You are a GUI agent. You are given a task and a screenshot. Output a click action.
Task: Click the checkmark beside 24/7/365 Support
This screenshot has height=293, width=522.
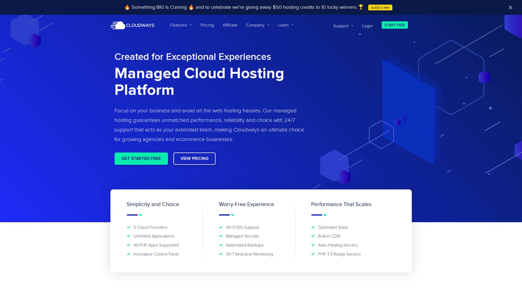pos(221,227)
